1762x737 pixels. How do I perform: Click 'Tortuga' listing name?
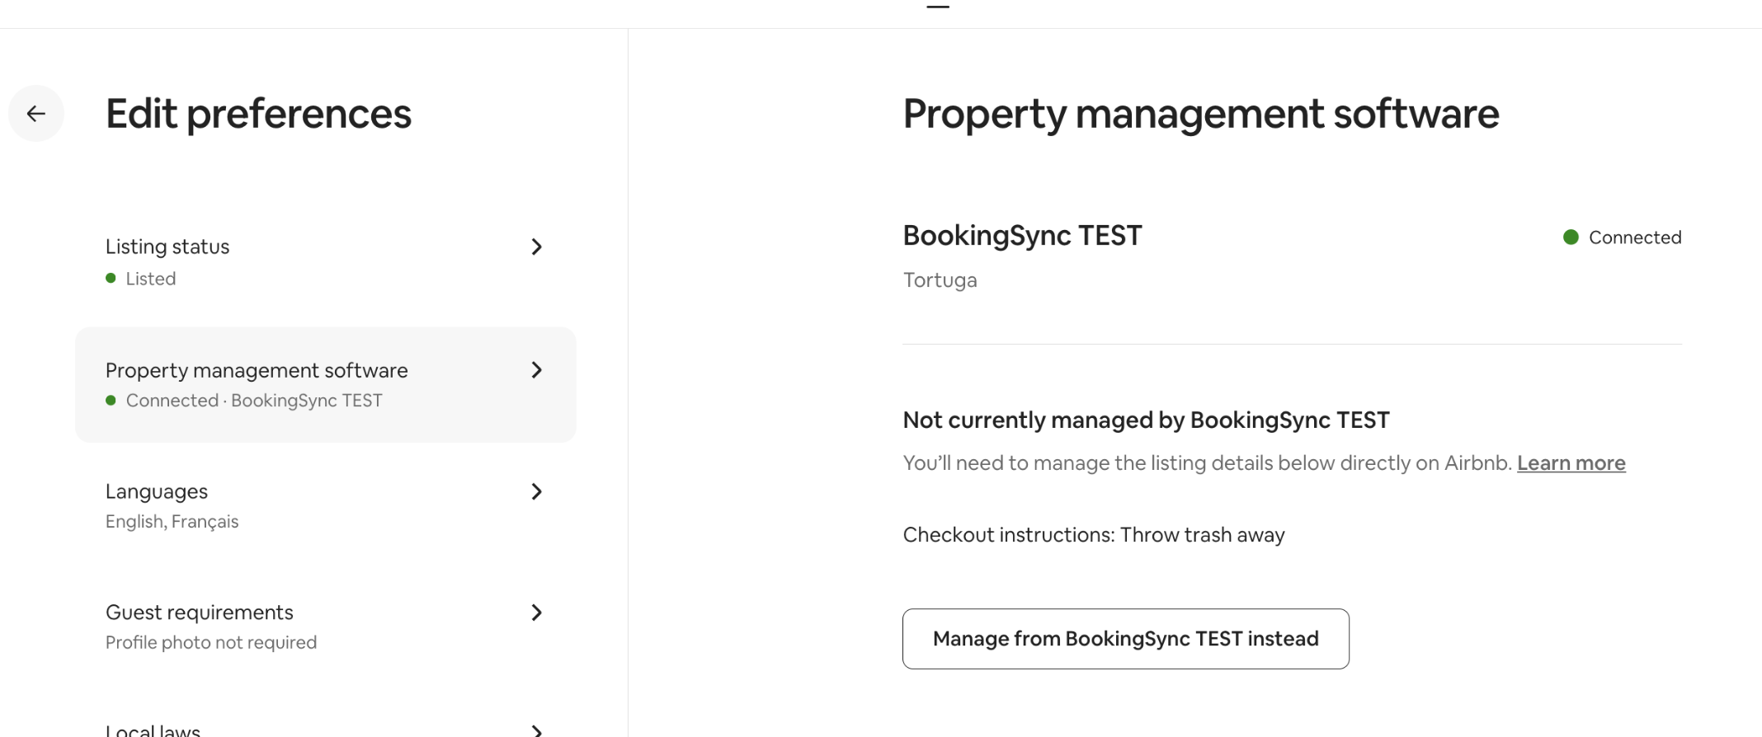[940, 280]
